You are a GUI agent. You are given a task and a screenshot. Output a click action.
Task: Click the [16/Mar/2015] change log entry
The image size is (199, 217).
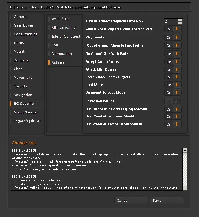point(24,150)
